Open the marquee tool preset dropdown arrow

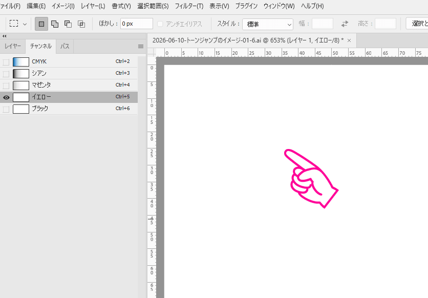[25, 24]
